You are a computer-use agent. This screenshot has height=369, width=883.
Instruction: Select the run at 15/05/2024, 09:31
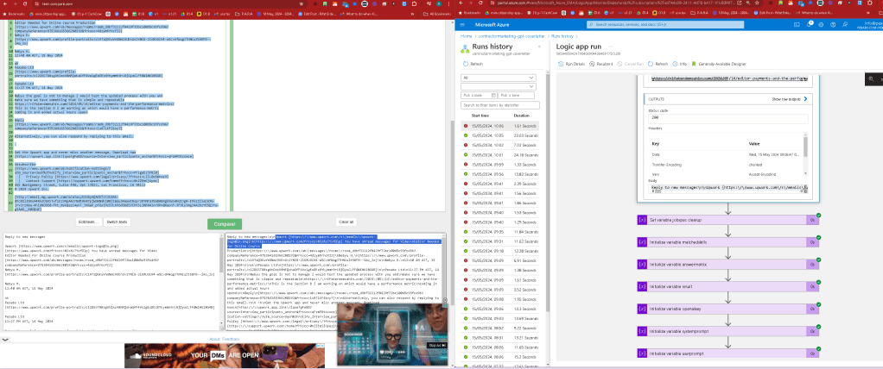(x=501, y=241)
